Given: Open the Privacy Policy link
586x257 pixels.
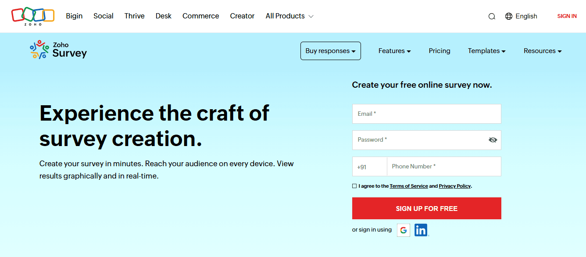Looking at the screenshot, I should (454, 186).
